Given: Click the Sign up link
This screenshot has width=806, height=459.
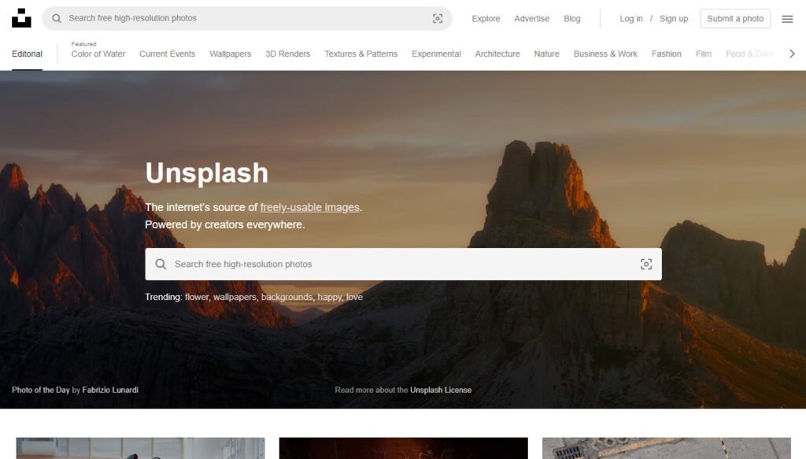Looking at the screenshot, I should 674,19.
